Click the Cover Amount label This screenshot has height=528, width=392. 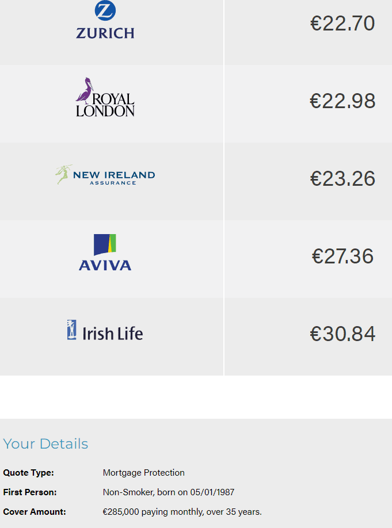pyautogui.click(x=35, y=512)
